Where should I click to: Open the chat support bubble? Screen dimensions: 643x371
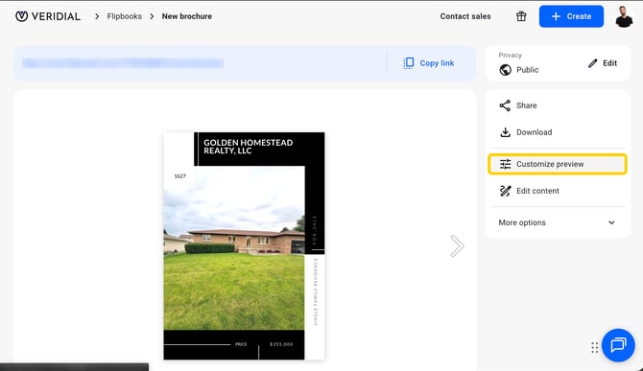[618, 345]
